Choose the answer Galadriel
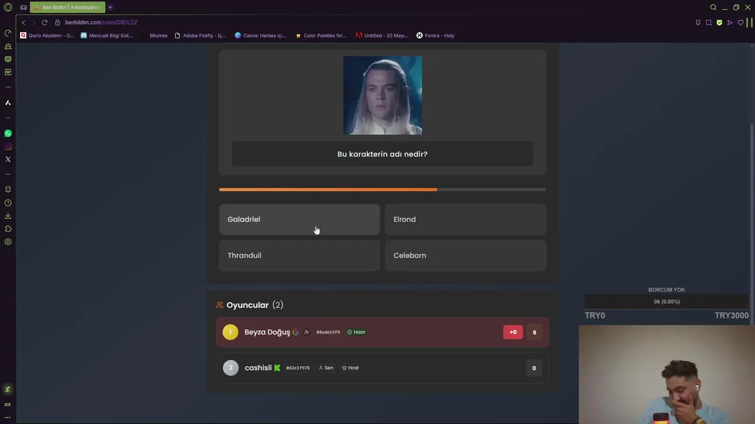 pyautogui.click(x=300, y=219)
